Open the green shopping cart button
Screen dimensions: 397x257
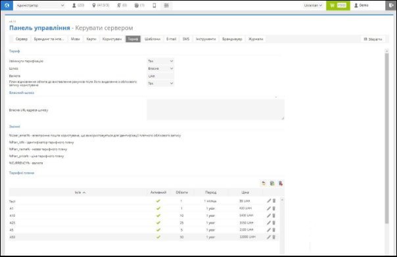(338, 5)
